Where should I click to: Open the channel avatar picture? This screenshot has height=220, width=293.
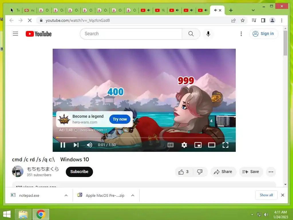18,171
